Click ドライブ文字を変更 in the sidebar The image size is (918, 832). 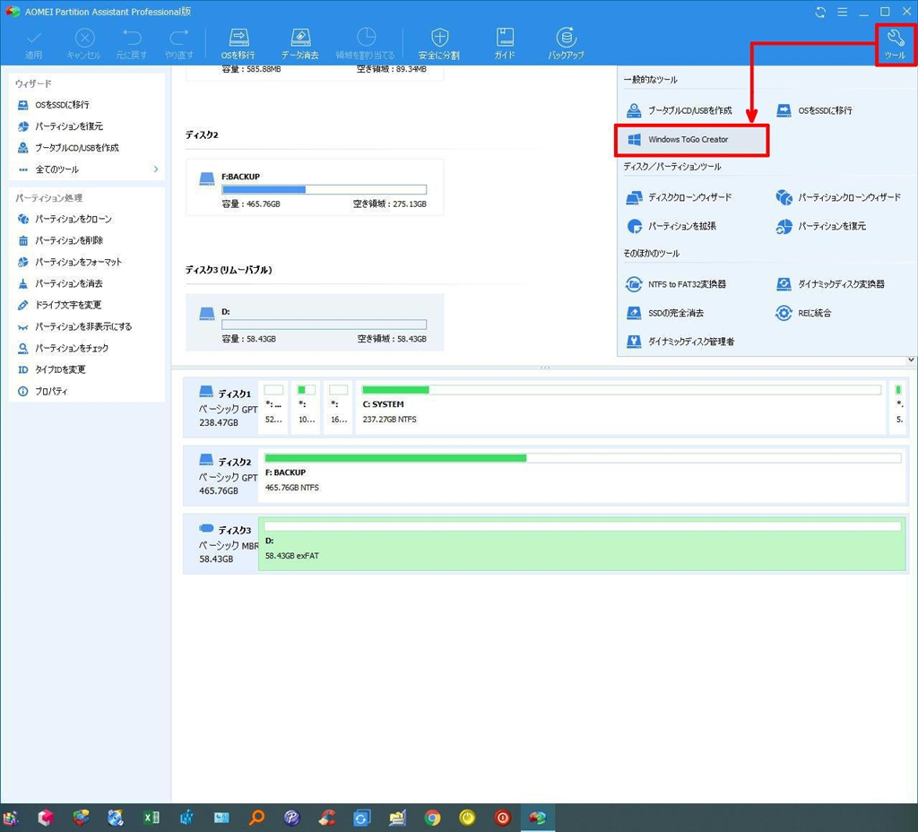[68, 305]
